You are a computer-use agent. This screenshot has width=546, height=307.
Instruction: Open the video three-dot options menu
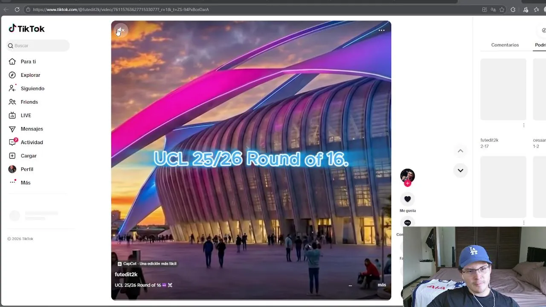(381, 30)
